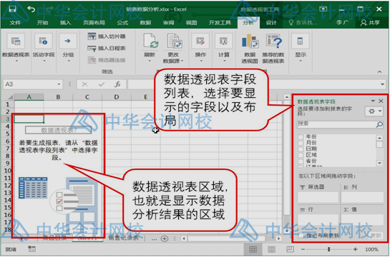Image resolution: width=390 pixels, height=257 pixels.
Task: Click the 共享 share button
Action: [371, 23]
